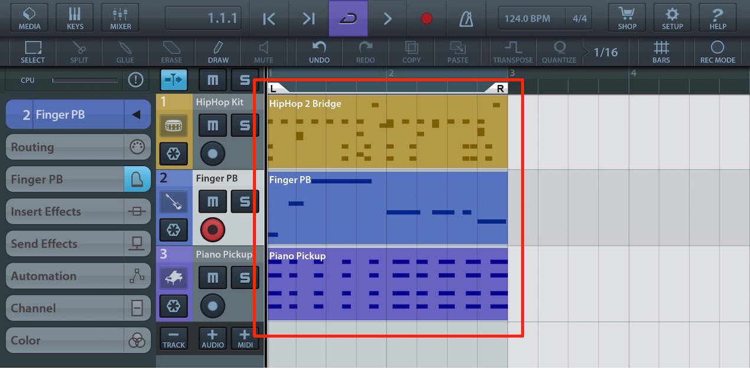Choose the MUTE tool
Viewport: 750px width, 368px height.
pos(263,52)
